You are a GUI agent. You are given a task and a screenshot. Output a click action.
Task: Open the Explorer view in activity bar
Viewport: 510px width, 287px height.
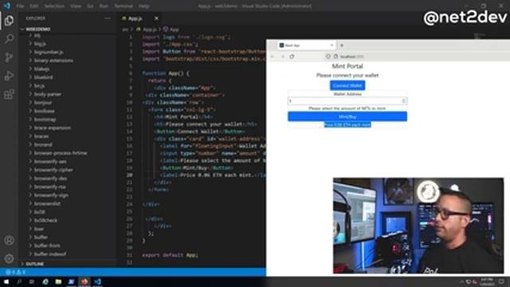coord(9,21)
